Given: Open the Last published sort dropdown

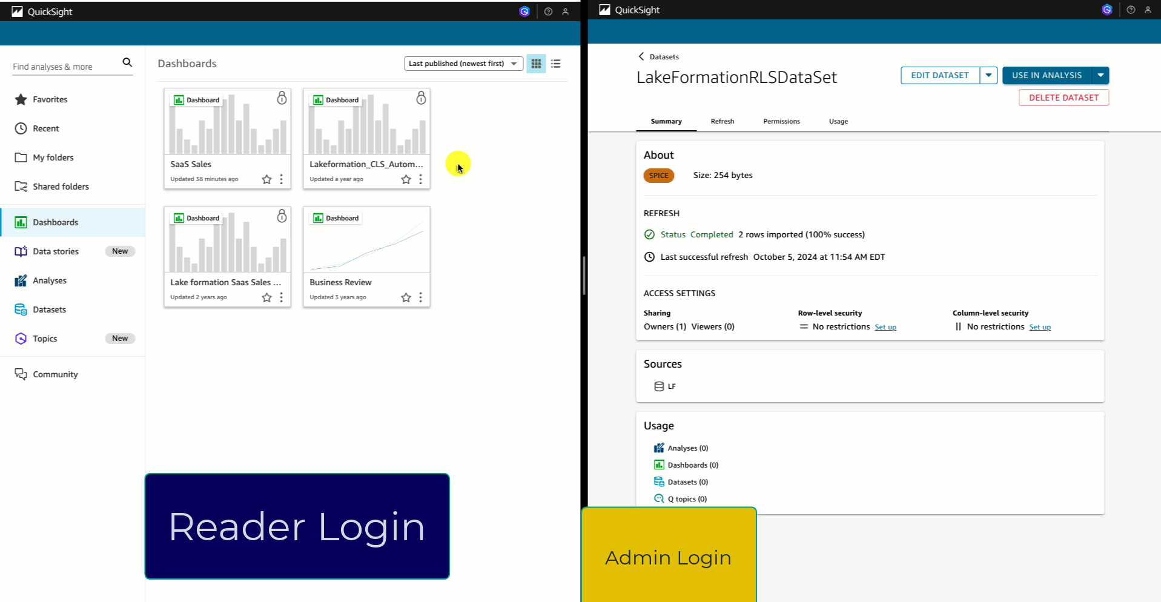Looking at the screenshot, I should point(463,64).
